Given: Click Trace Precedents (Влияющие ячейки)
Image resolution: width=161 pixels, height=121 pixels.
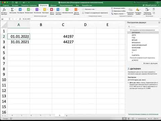Looking at the screenshot, I should pos(118,8).
